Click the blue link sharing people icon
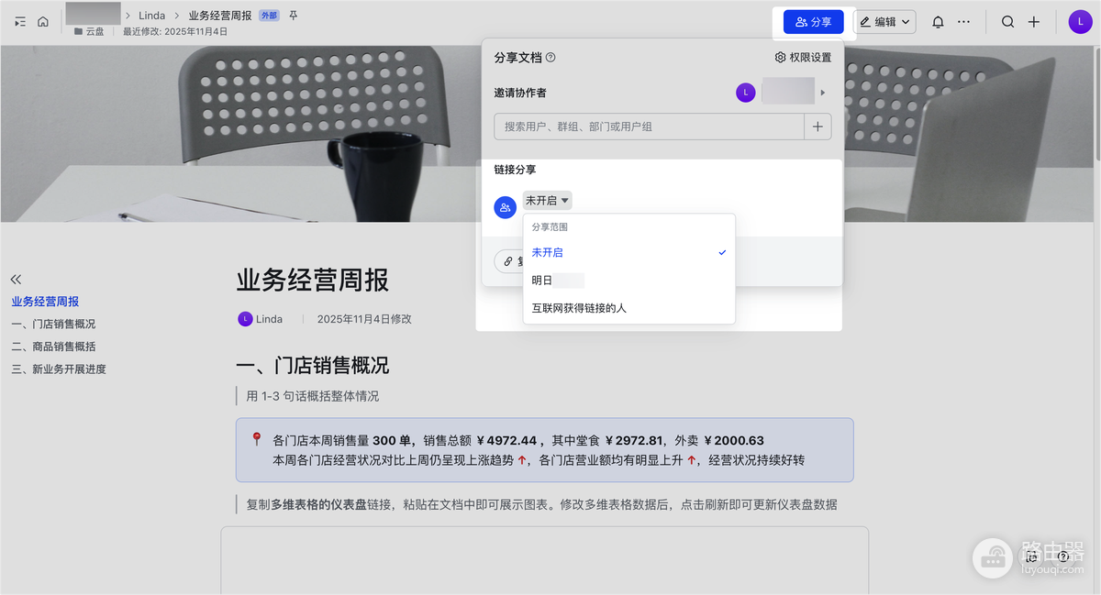1101x595 pixels. click(506, 208)
